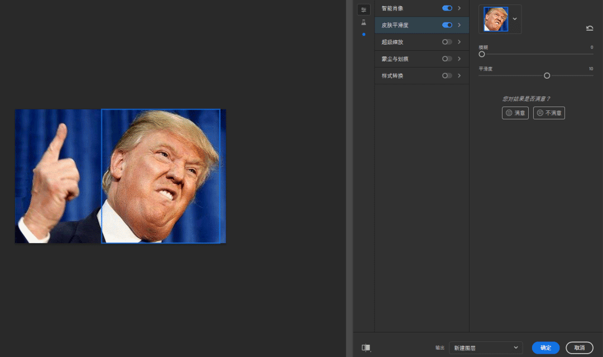Image resolution: width=603 pixels, height=357 pixels.
Task: Open the face thumbnail dropdown chevron
Action: 514,18
